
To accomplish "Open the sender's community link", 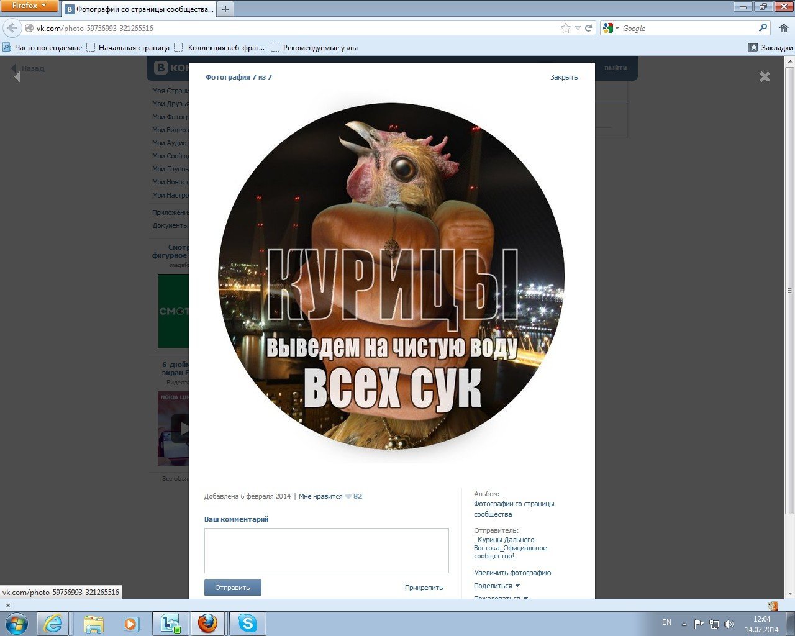I will pyautogui.click(x=511, y=548).
